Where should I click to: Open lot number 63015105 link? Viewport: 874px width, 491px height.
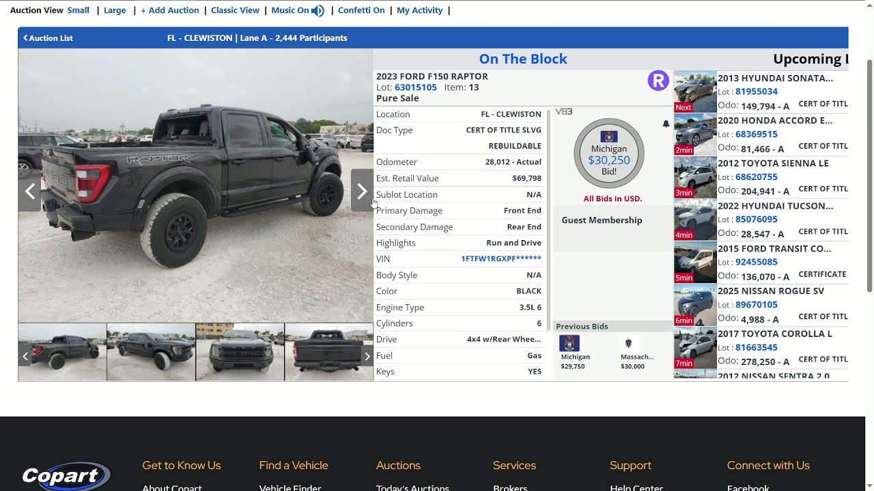coord(416,87)
